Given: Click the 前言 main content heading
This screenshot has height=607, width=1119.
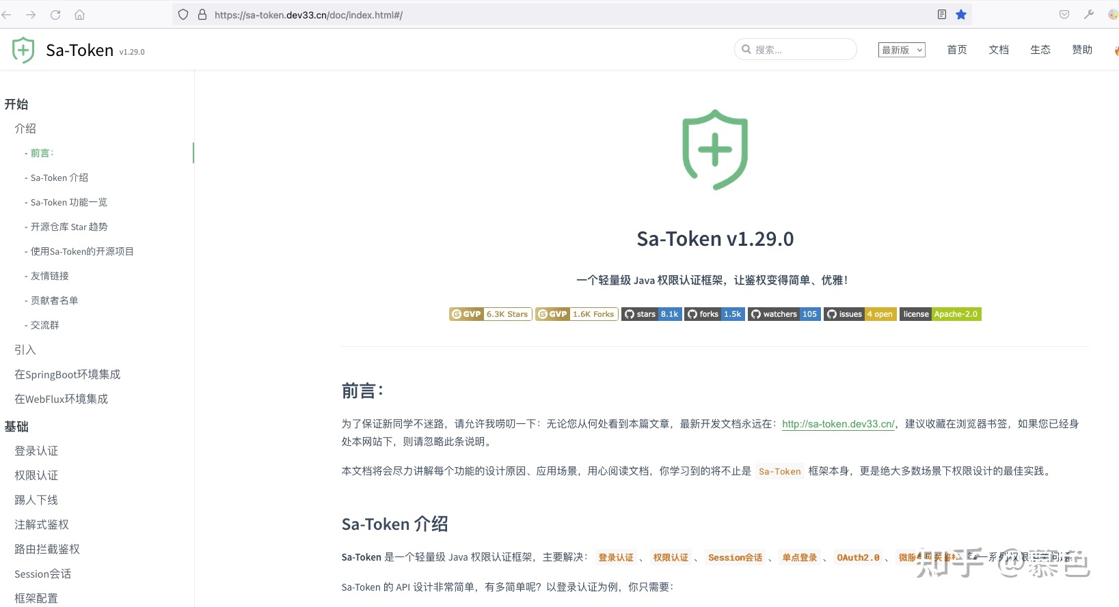Looking at the screenshot, I should (363, 391).
